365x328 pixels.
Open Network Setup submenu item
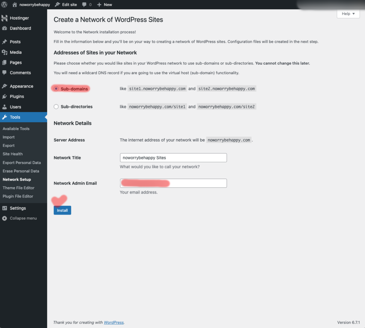tap(17, 179)
